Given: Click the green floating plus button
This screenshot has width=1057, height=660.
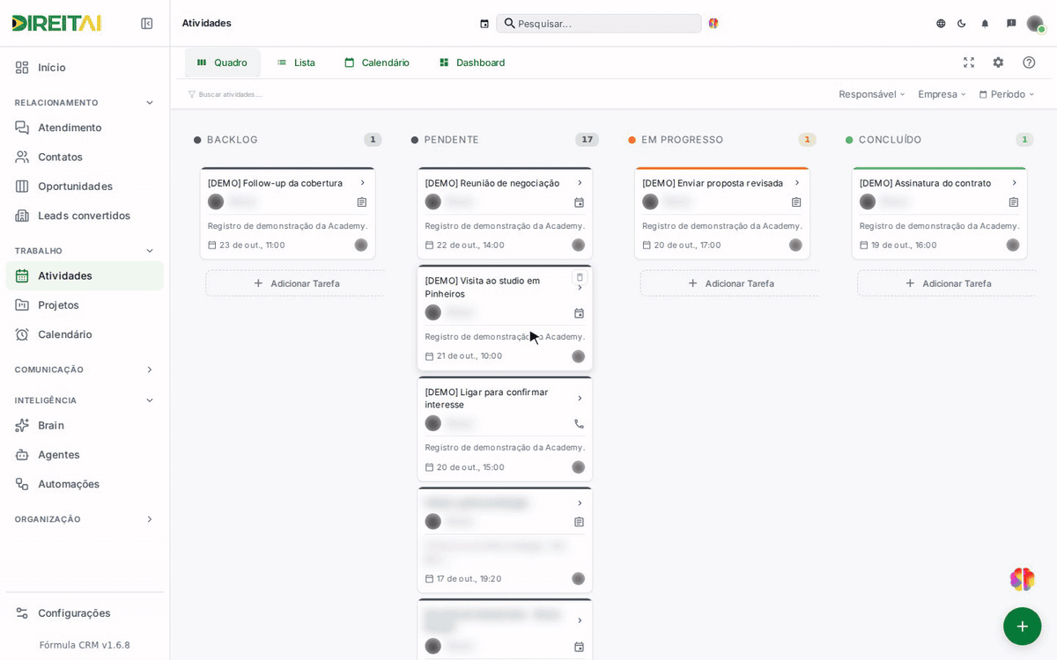Looking at the screenshot, I should pyautogui.click(x=1022, y=626).
